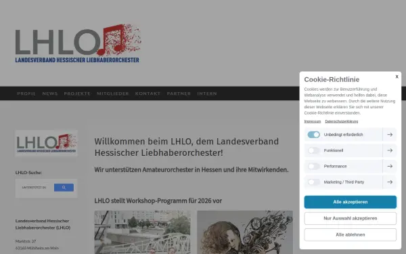
Task: Expand Performance details arrow
Action: click(390, 166)
